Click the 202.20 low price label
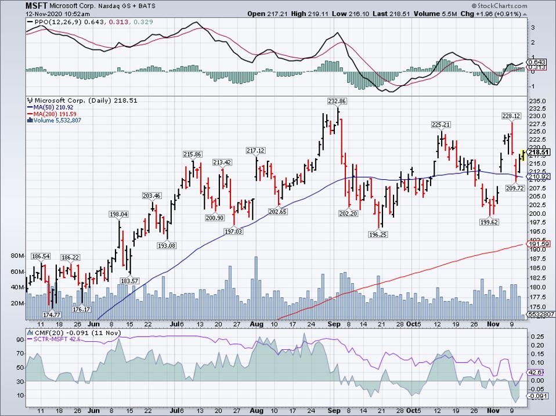 point(348,214)
